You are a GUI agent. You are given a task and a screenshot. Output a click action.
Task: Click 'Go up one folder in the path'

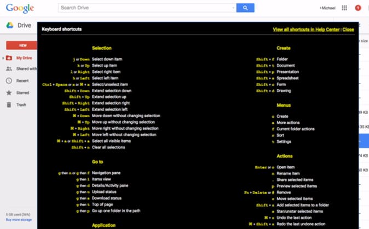pos(116,211)
